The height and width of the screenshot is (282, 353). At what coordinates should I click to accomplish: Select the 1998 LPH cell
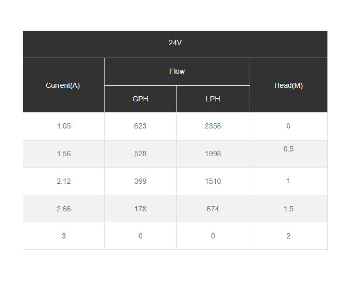point(213,154)
